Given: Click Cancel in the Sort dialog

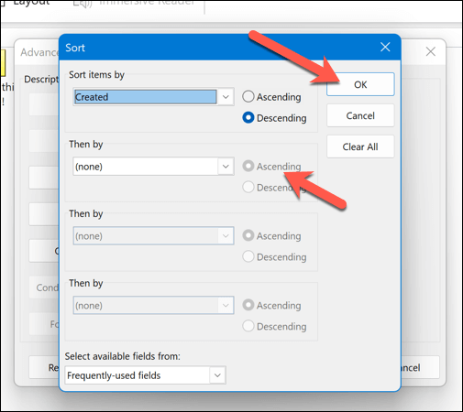Looking at the screenshot, I should coord(360,115).
